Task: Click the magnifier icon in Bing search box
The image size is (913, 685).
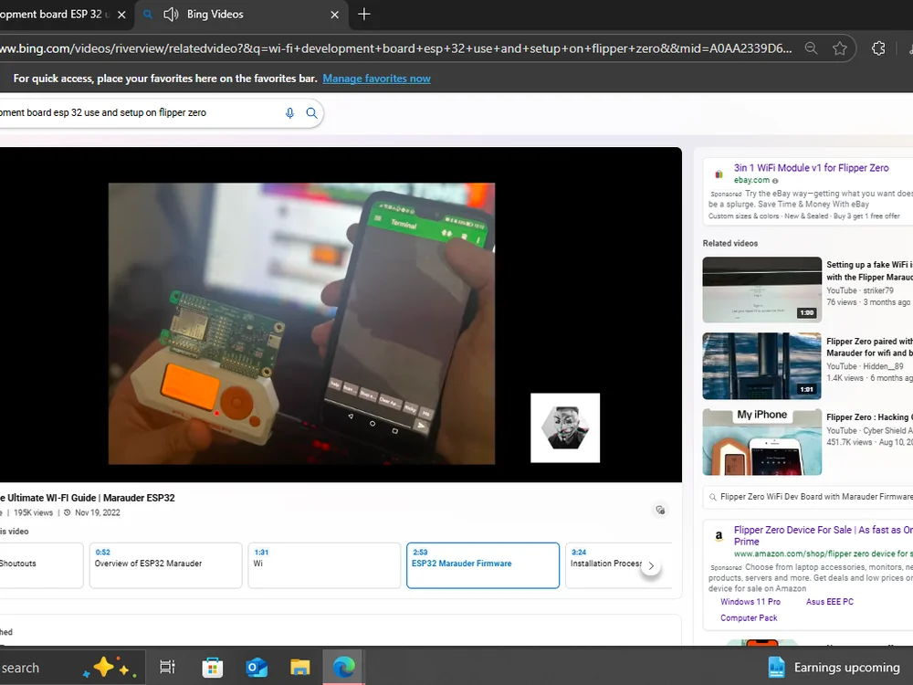Action: coord(311,113)
